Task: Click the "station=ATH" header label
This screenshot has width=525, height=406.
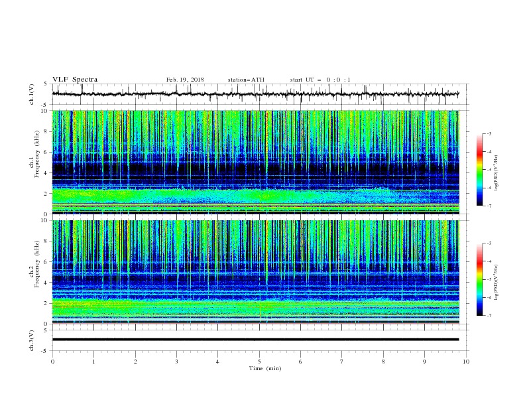Action: click(246, 80)
